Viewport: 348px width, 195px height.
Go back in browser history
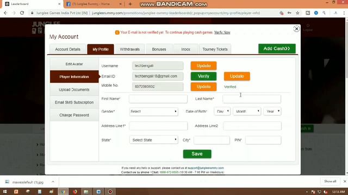[x=5, y=13]
